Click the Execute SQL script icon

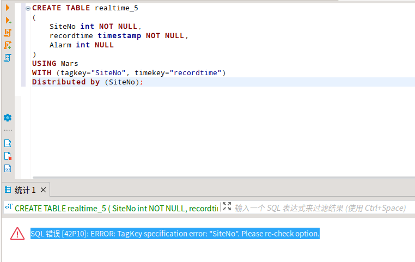(8, 33)
